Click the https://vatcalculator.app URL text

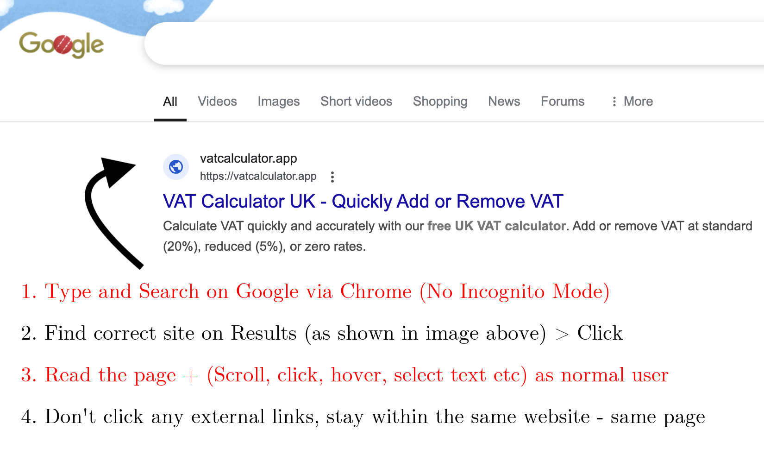point(258,176)
